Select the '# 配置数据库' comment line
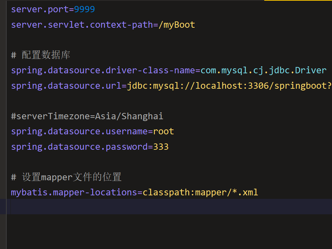Image resolution: width=332 pixels, height=249 pixels. [x=41, y=55]
